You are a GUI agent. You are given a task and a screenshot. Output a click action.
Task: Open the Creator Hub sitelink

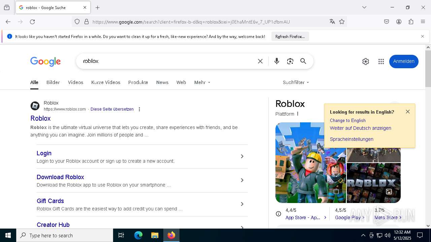coord(53,225)
